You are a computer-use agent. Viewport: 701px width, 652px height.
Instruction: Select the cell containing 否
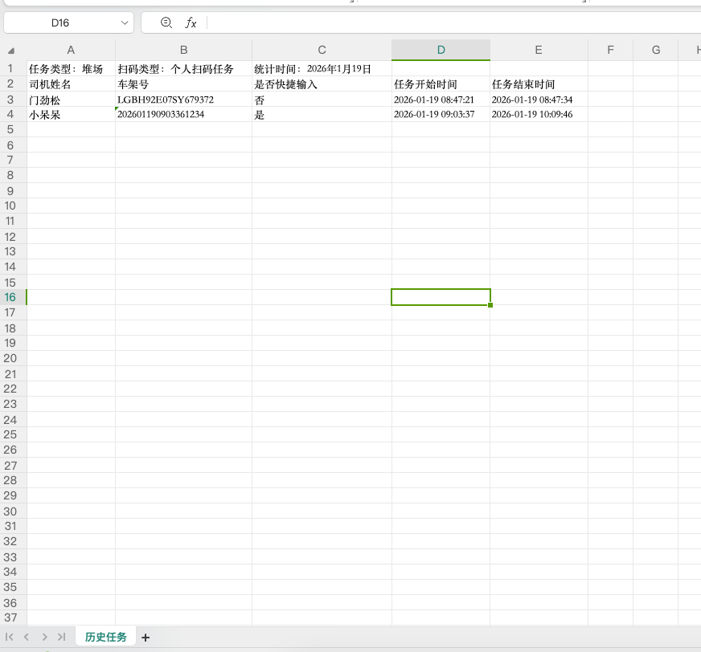point(322,99)
